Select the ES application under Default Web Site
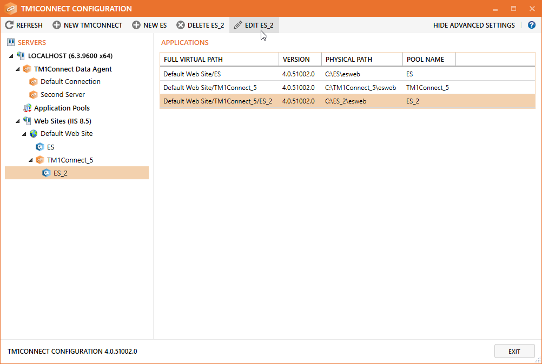 pyautogui.click(x=50, y=147)
